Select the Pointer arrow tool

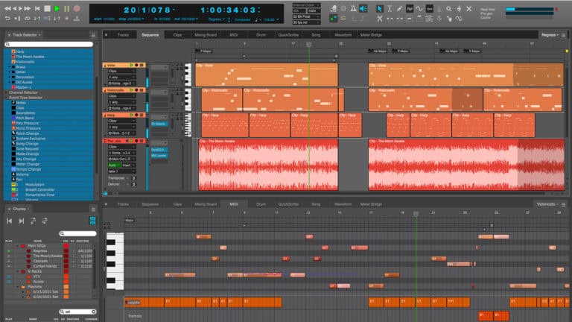click(379, 8)
